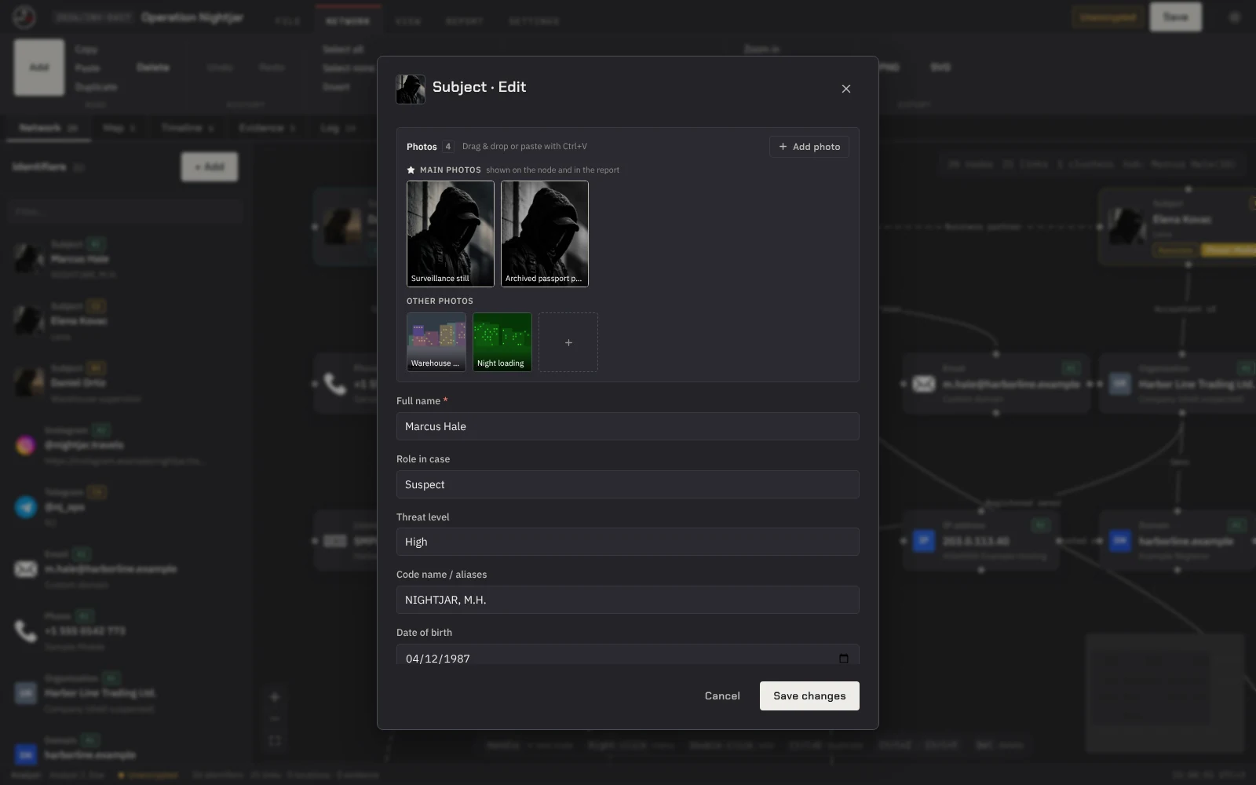The image size is (1256, 785).
Task: Click the canvas zoom-in plus control
Action: click(x=275, y=697)
